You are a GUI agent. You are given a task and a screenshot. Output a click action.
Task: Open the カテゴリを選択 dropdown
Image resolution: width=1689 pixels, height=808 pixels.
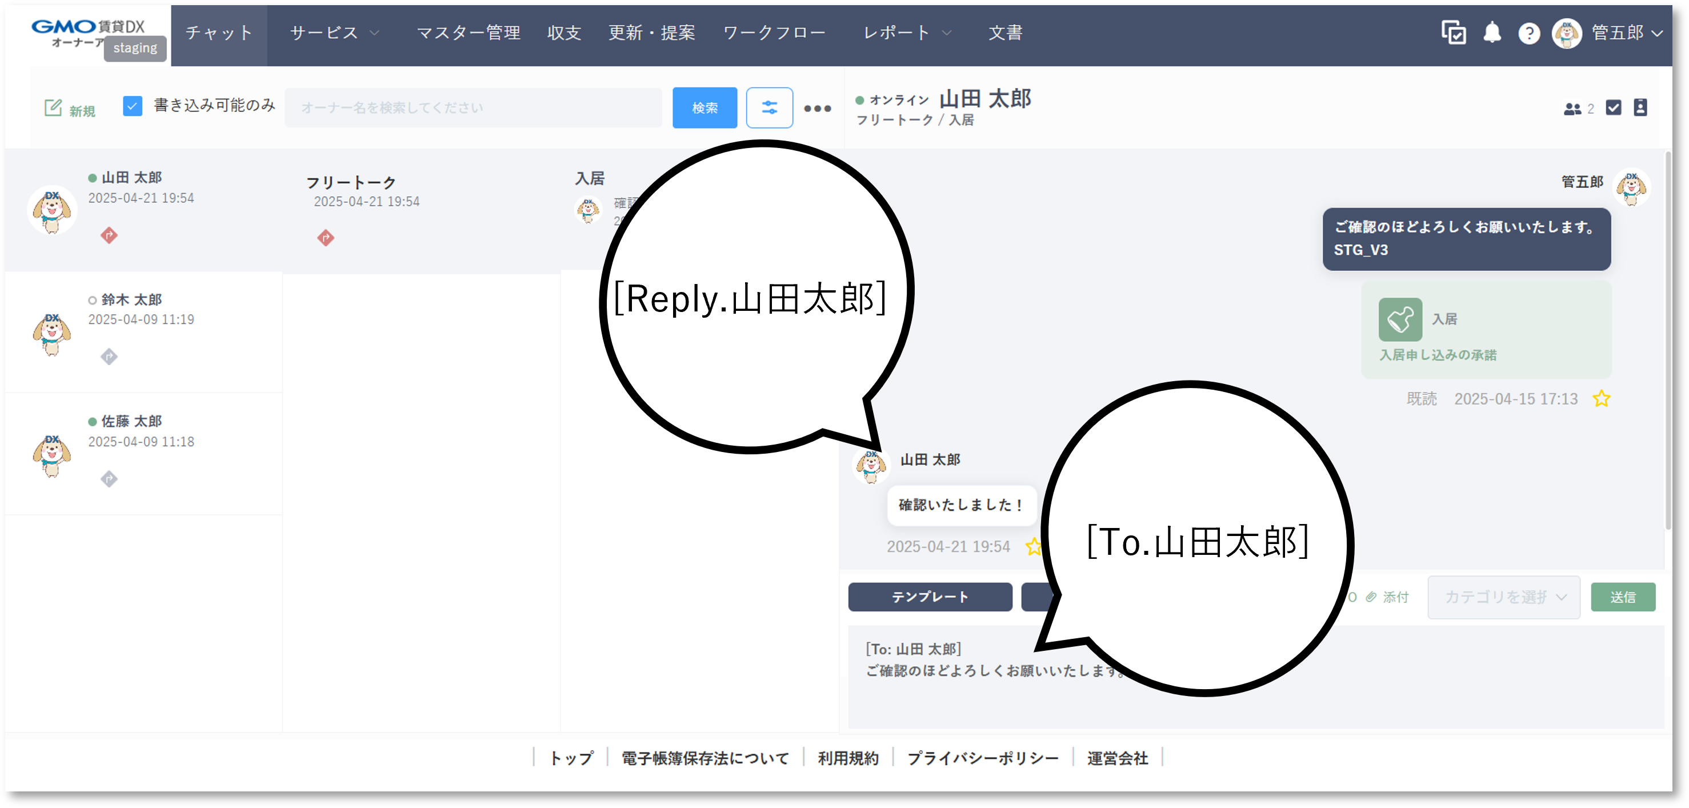[x=1503, y=597]
